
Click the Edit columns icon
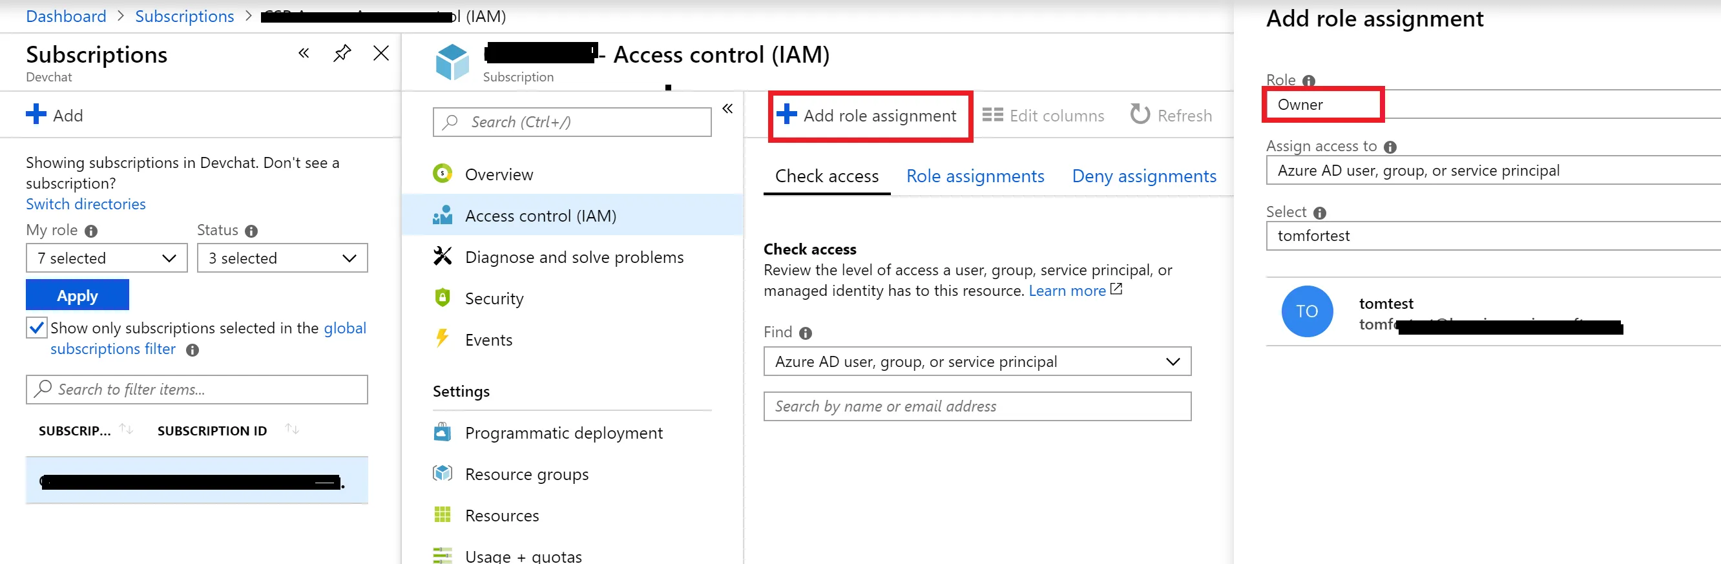[x=993, y=115]
